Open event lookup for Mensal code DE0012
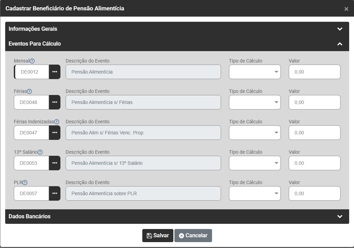The width and height of the screenshot is (354, 248). click(x=55, y=72)
